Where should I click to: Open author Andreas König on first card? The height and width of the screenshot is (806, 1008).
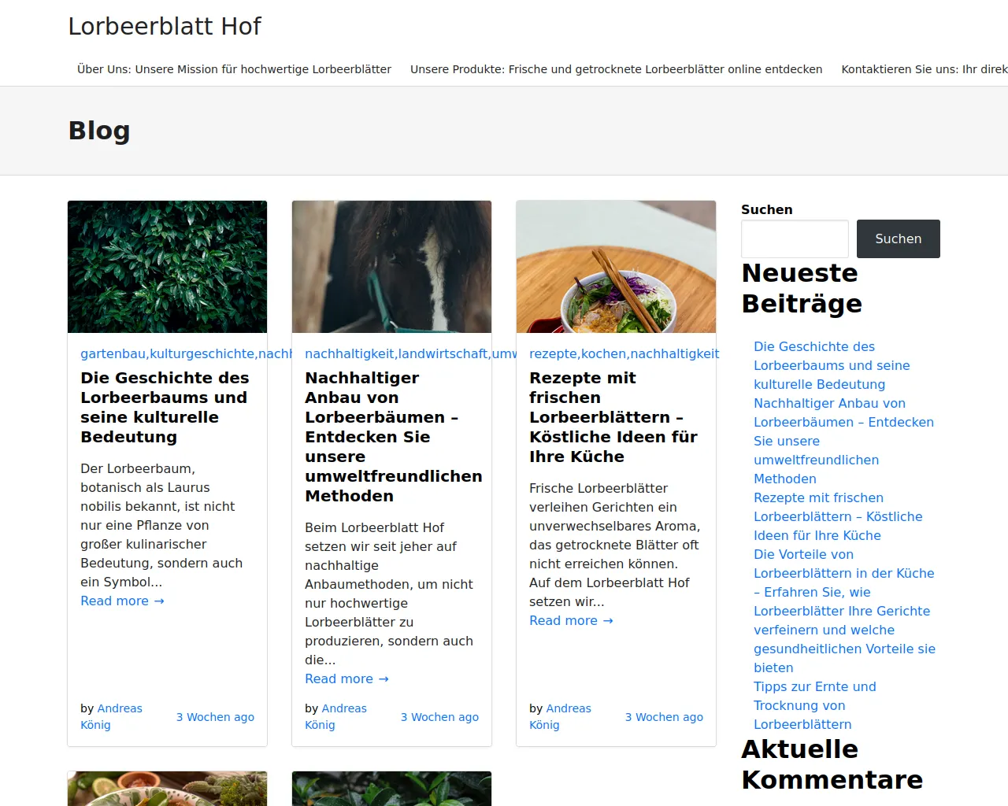coord(111,716)
